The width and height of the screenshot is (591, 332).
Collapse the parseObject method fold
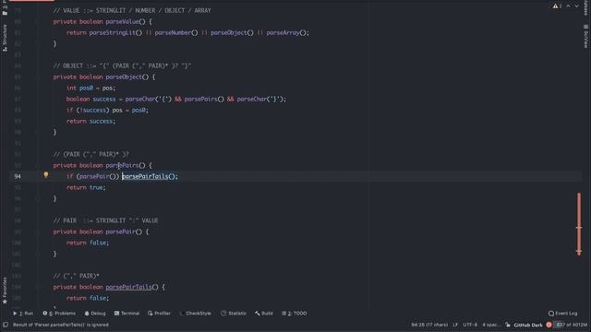[x=38, y=77]
